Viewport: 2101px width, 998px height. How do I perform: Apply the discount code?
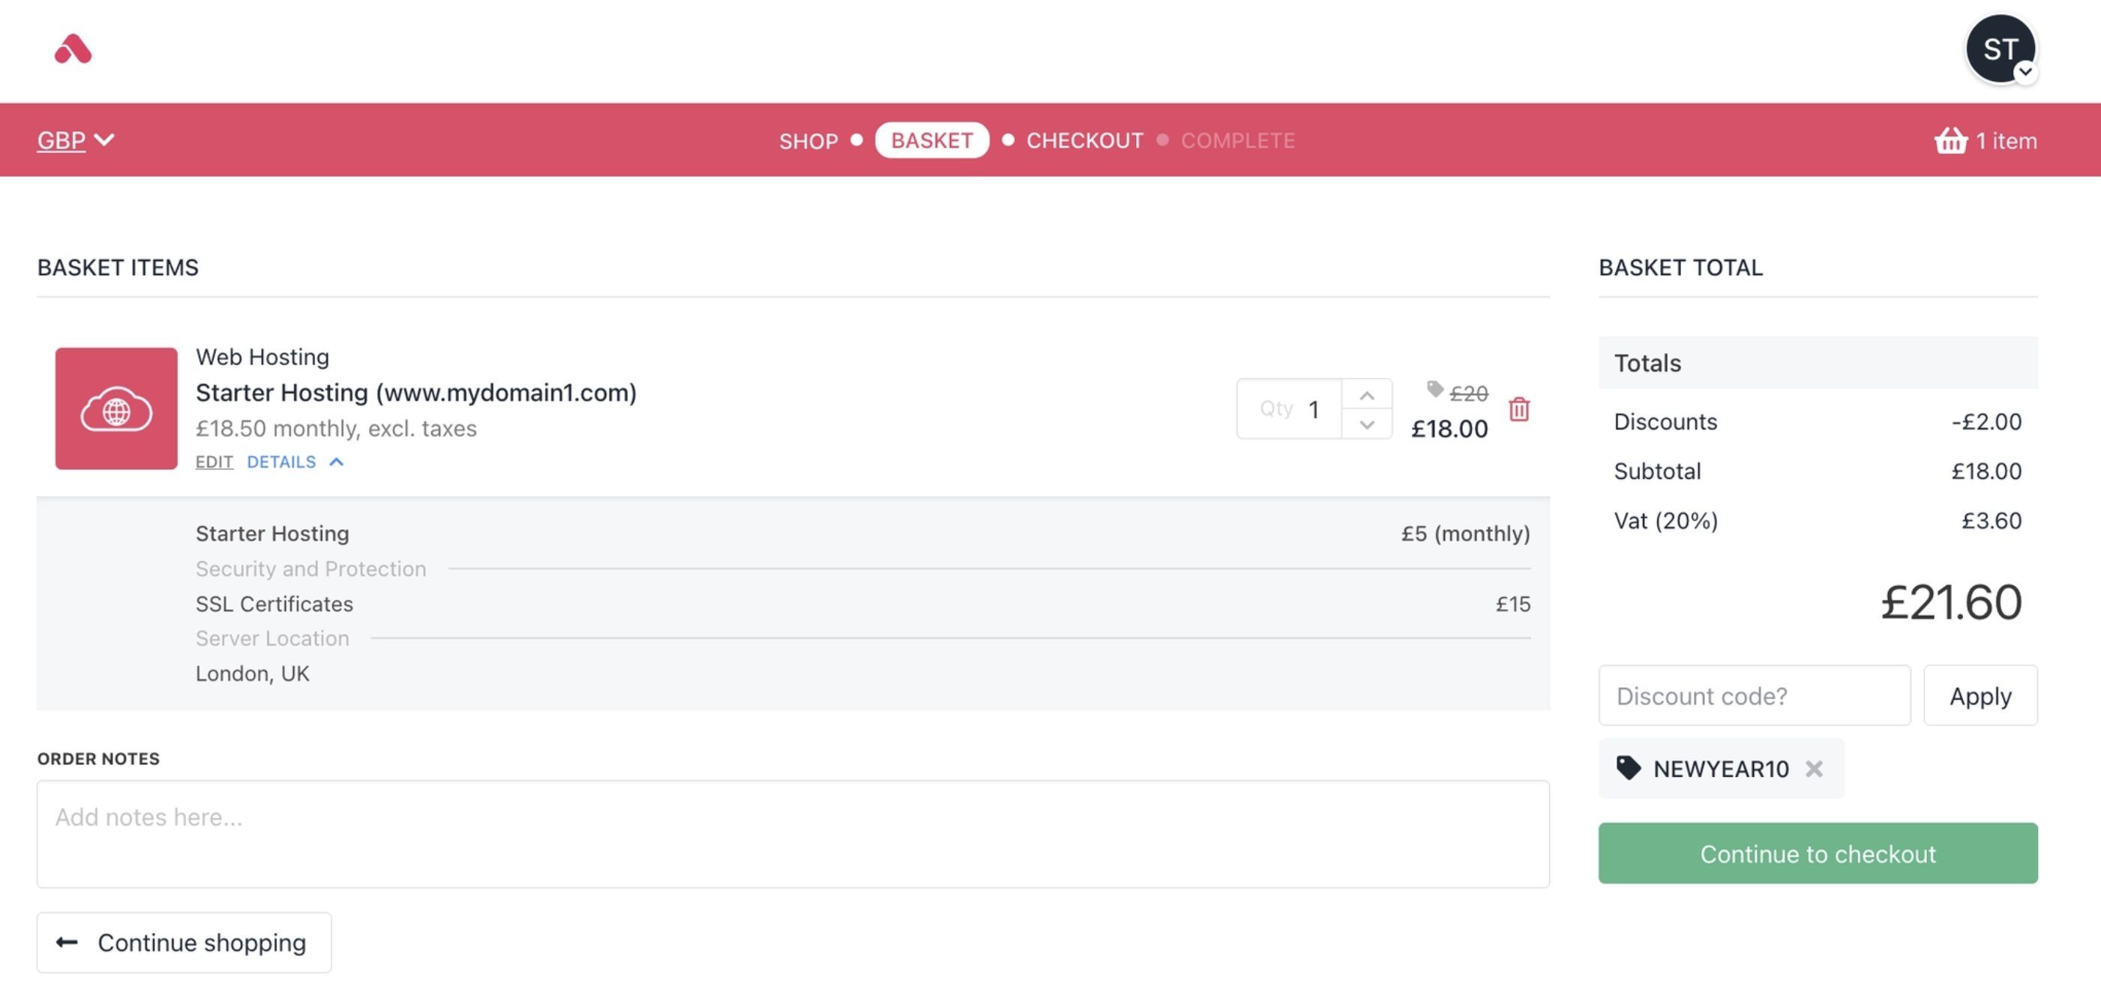[1980, 696]
